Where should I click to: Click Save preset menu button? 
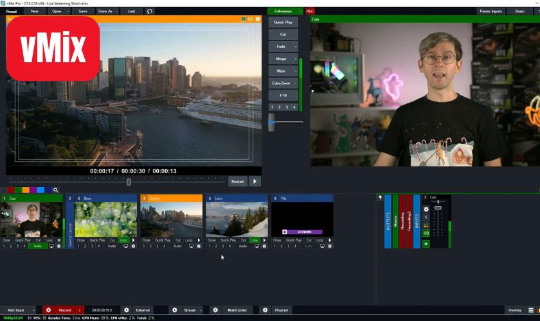[x=83, y=12]
